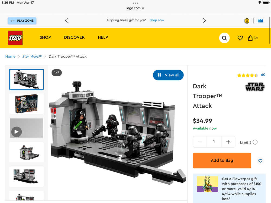Decrease quantity with the minus button
Viewport: 271px width, 203px height.
click(x=200, y=142)
